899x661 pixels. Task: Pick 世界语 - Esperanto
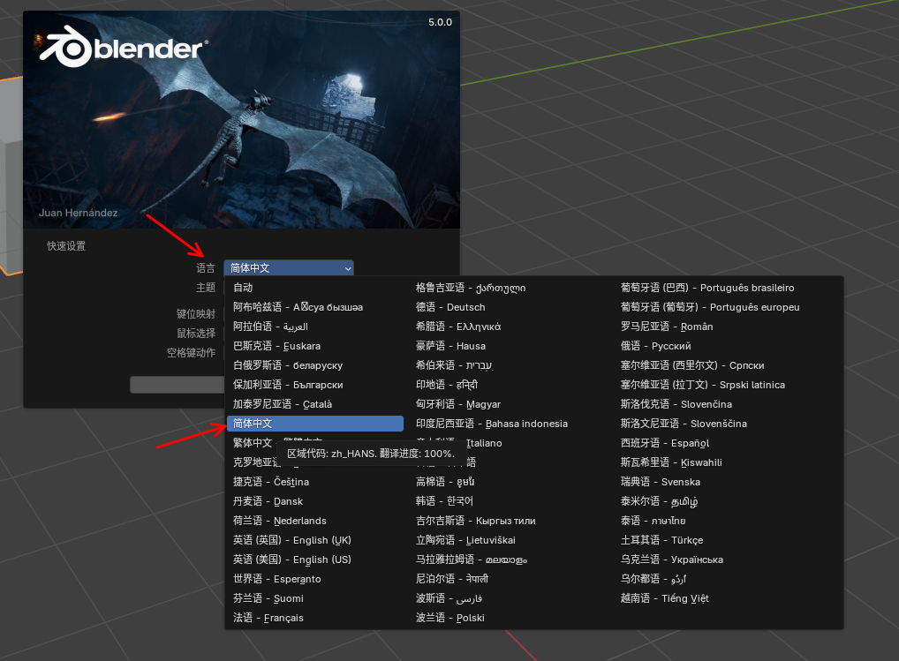point(315,579)
